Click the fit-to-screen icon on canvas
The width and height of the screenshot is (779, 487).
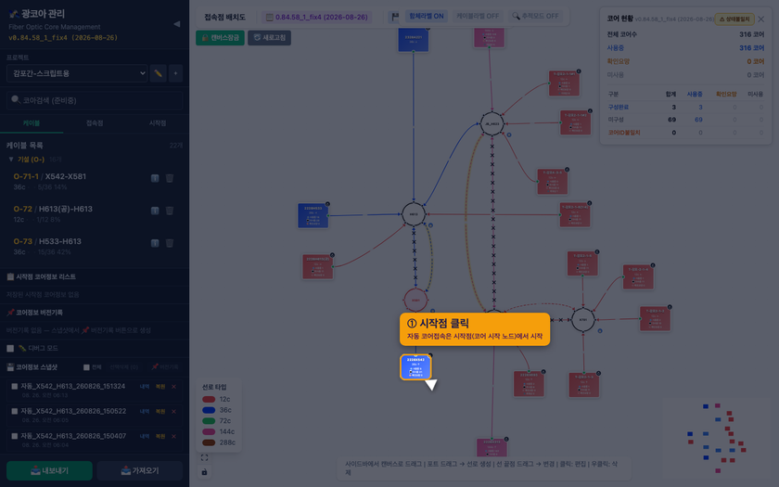pyautogui.click(x=204, y=457)
